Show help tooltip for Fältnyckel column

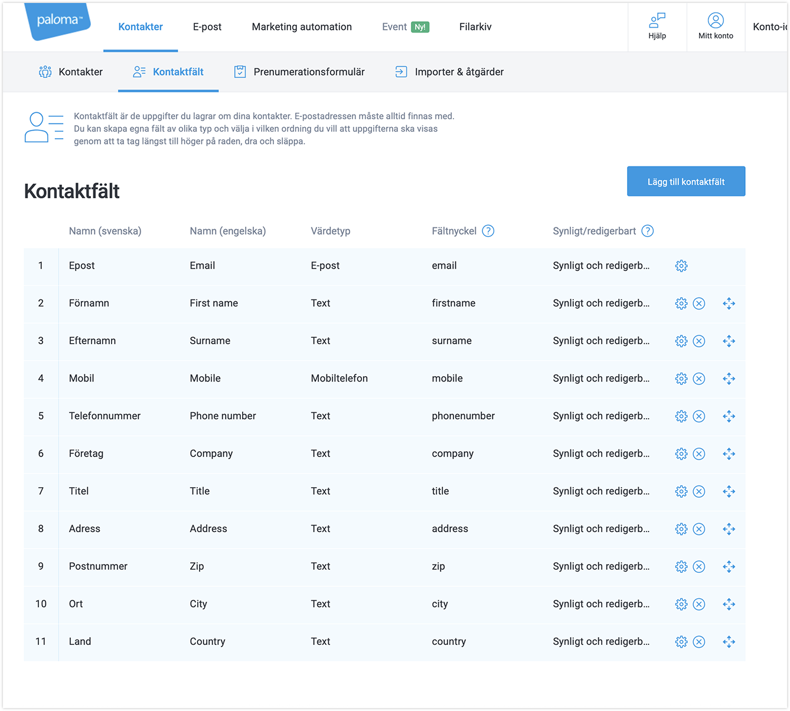[488, 231]
